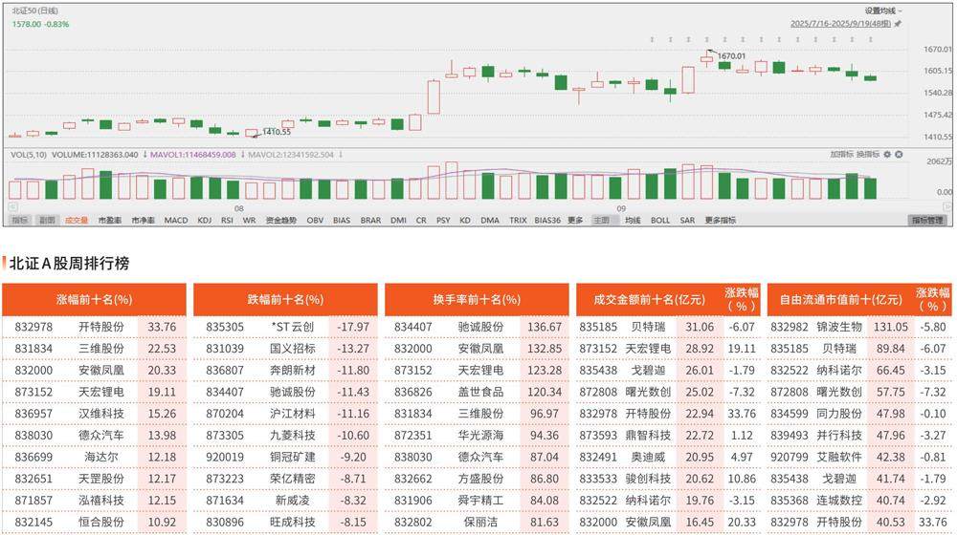Open the 更多指标 main-chart menu

pyautogui.click(x=721, y=220)
